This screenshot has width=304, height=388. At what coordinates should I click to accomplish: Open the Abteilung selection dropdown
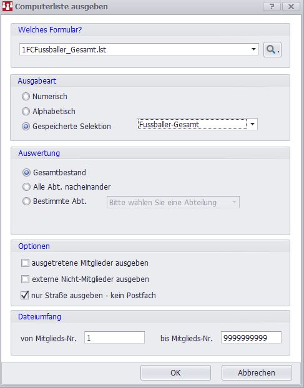173,202
